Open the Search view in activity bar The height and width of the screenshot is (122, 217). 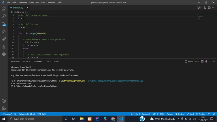click(x=4, y=16)
